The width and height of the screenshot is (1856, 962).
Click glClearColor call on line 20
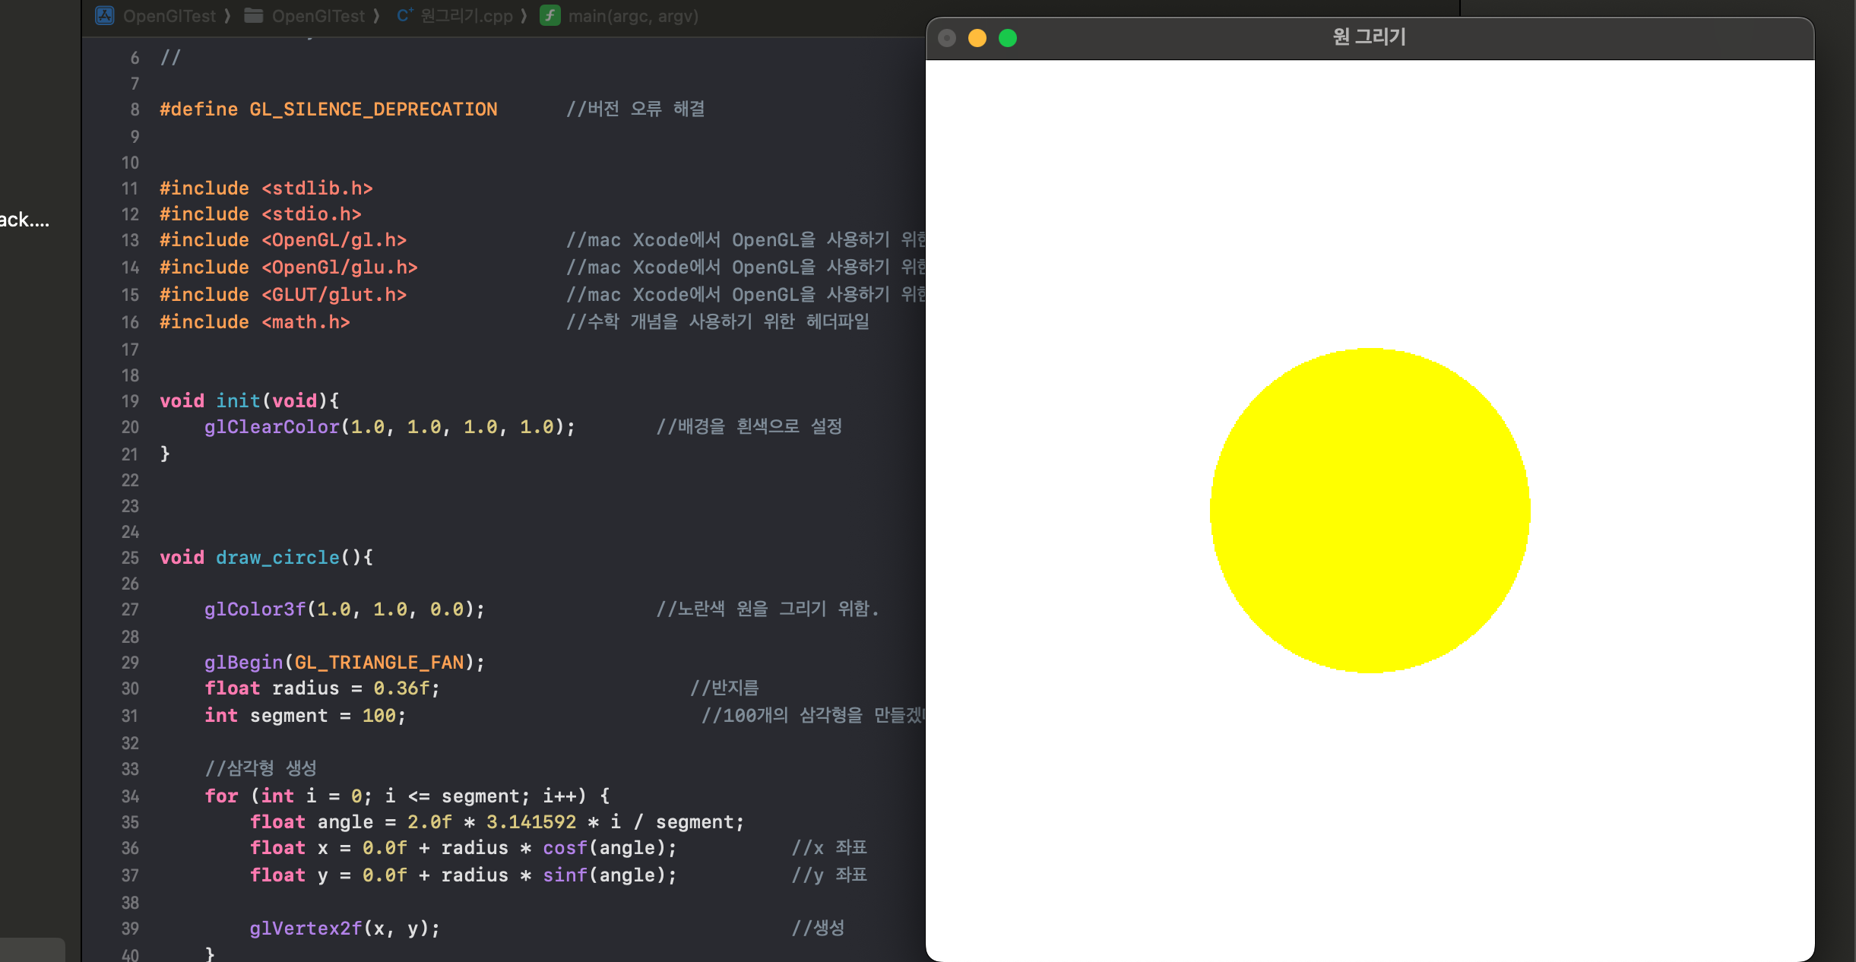coord(271,427)
